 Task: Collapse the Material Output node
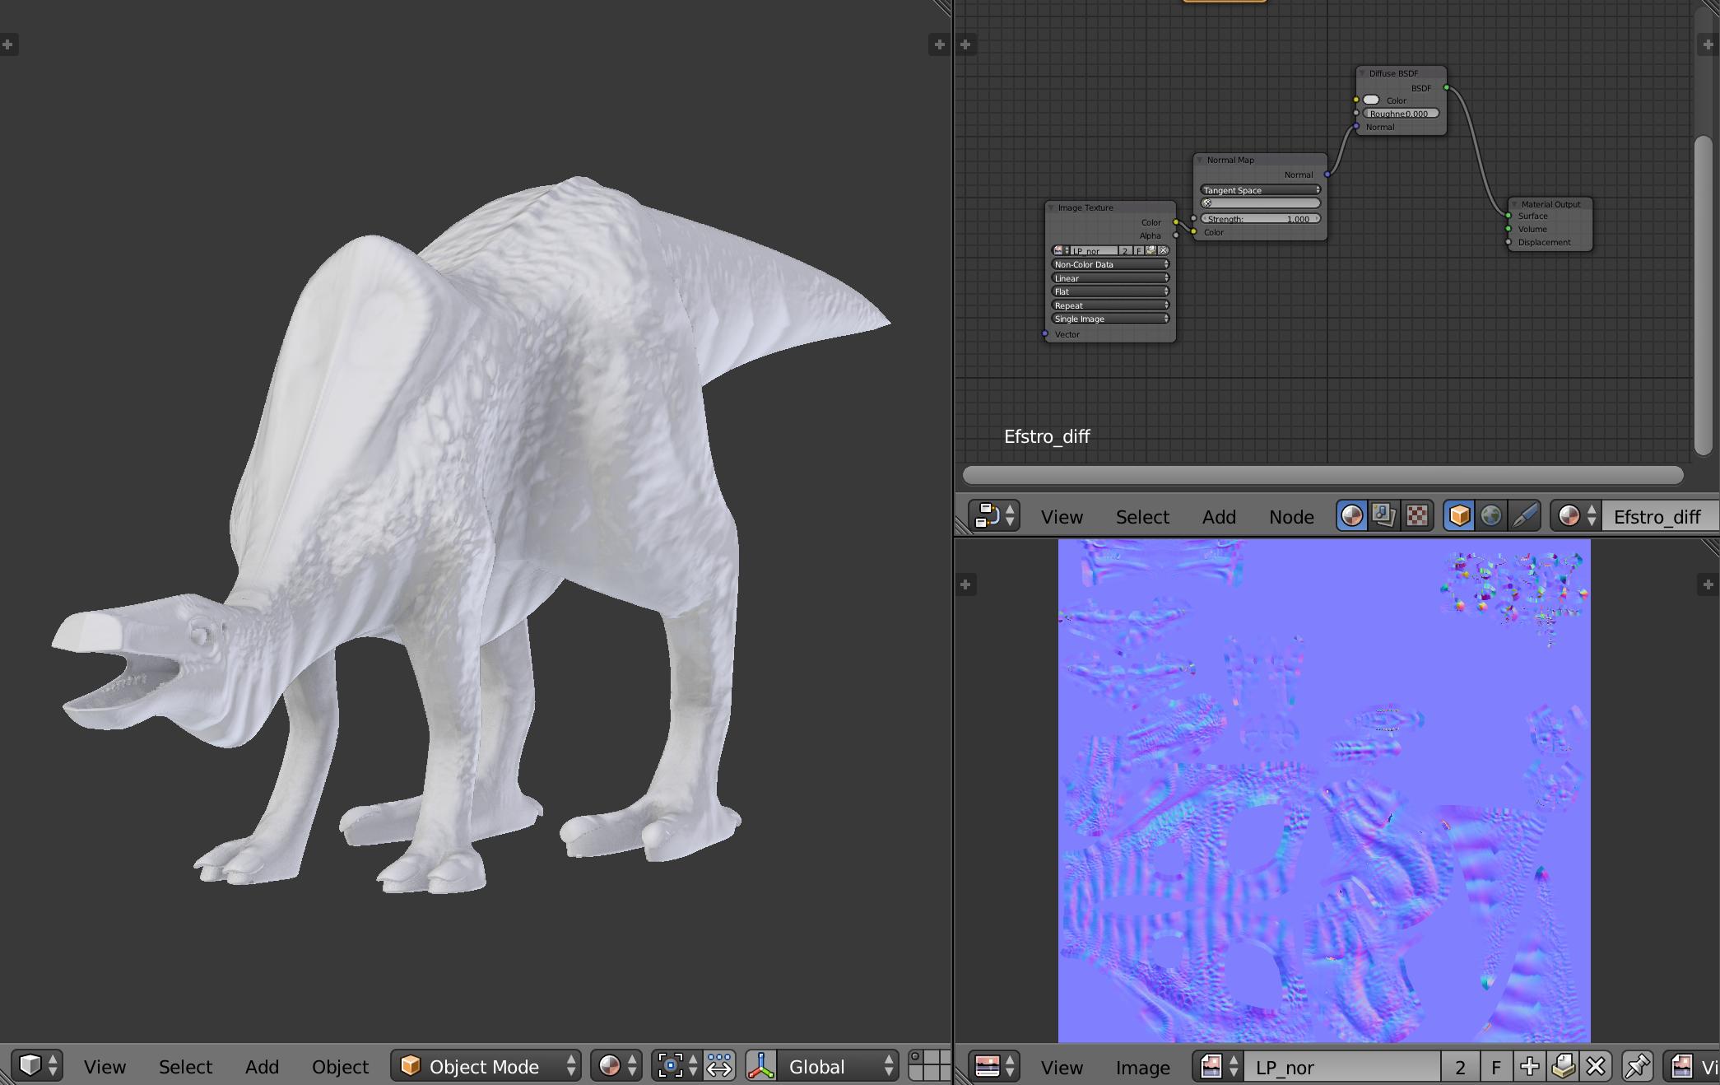click(x=1514, y=204)
